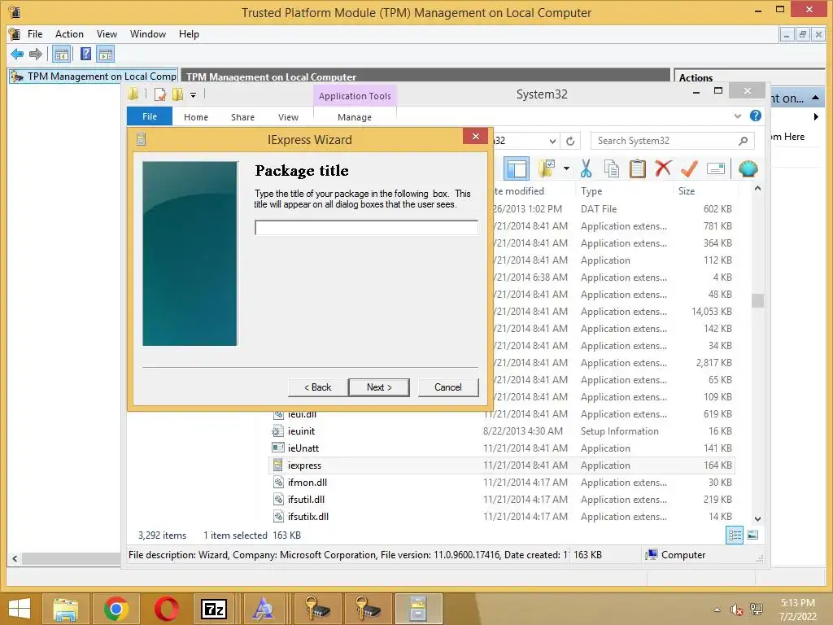Open the dropdown arrow next to folder options icon

point(566,169)
